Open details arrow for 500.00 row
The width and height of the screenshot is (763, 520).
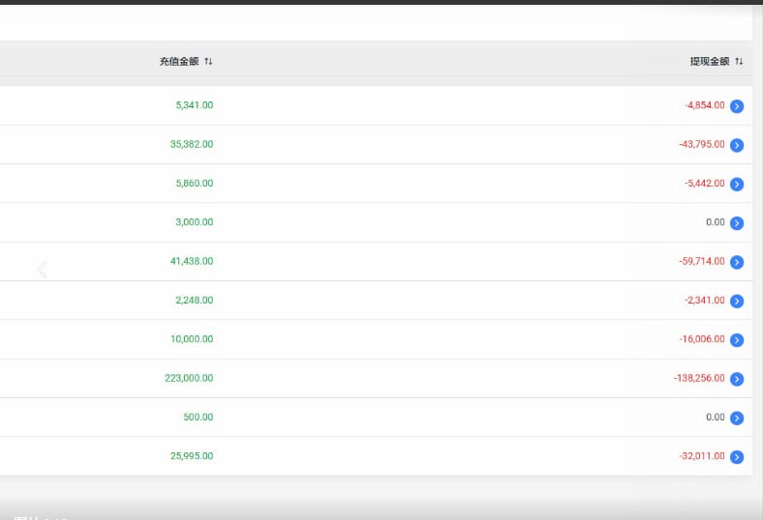pos(737,418)
